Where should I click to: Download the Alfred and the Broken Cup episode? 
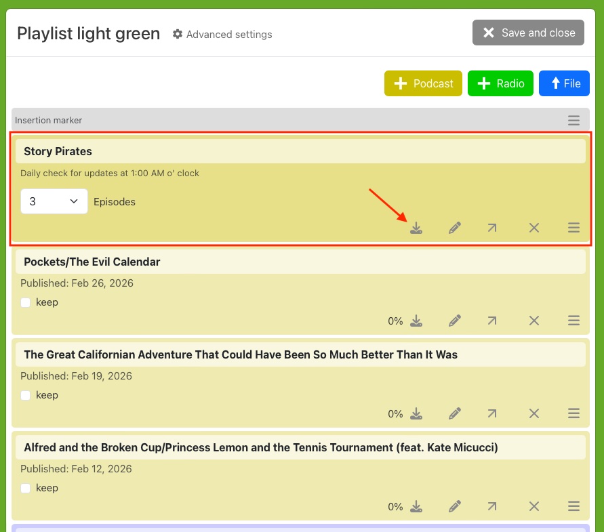[416, 506]
